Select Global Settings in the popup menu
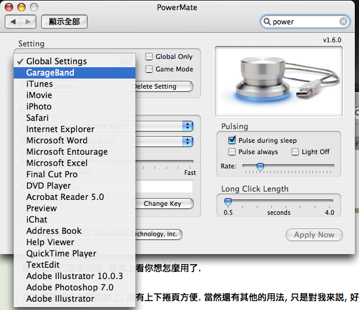Image resolution: width=359 pixels, height=310 pixels. point(75,61)
